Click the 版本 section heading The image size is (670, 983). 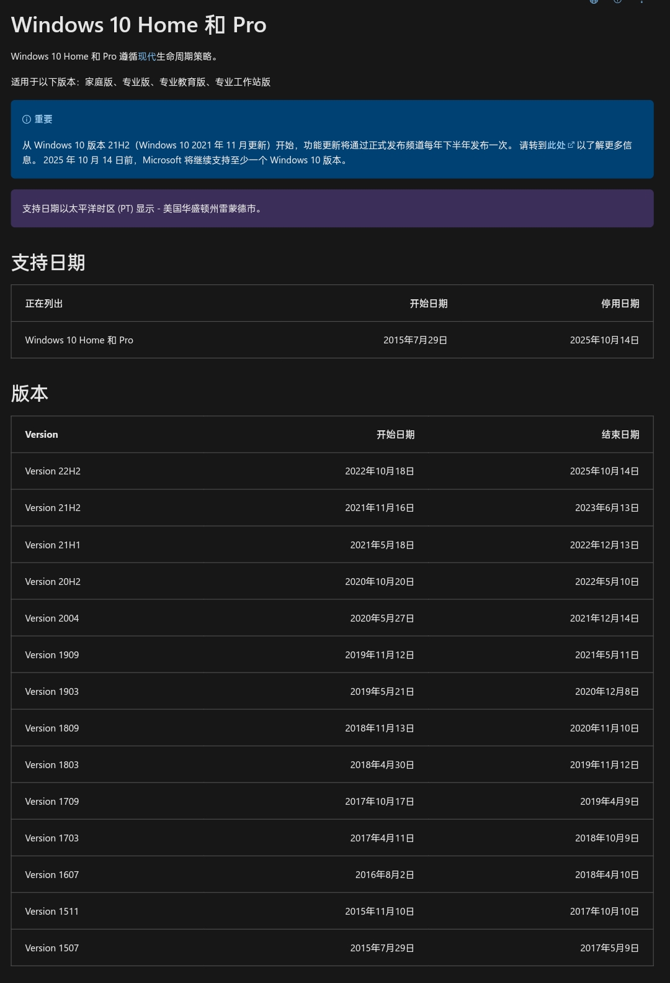tap(30, 394)
